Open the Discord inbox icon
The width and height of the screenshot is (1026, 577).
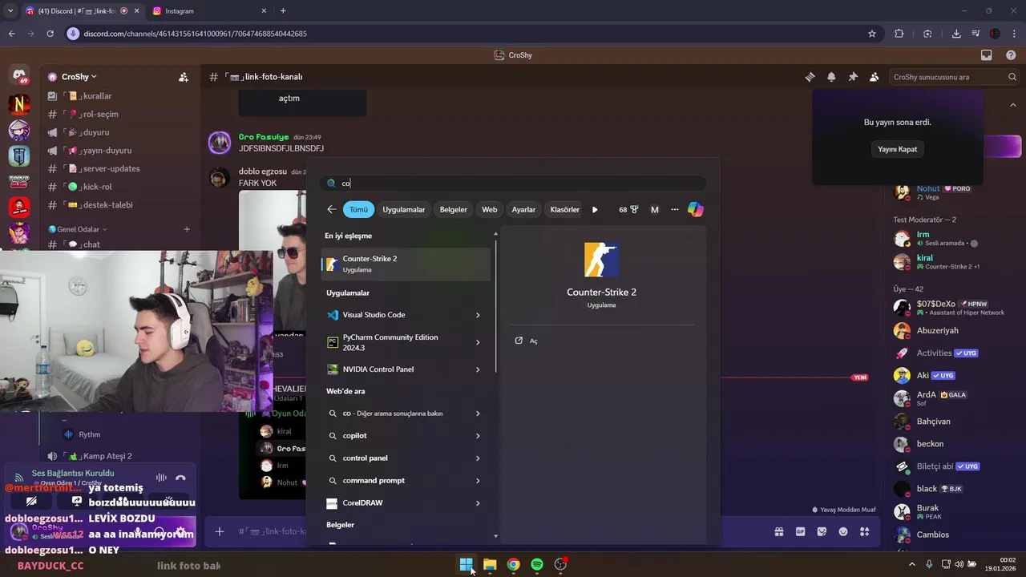tap(987, 55)
